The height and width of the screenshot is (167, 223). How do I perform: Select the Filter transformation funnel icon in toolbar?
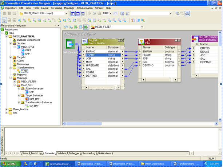(29, 20)
